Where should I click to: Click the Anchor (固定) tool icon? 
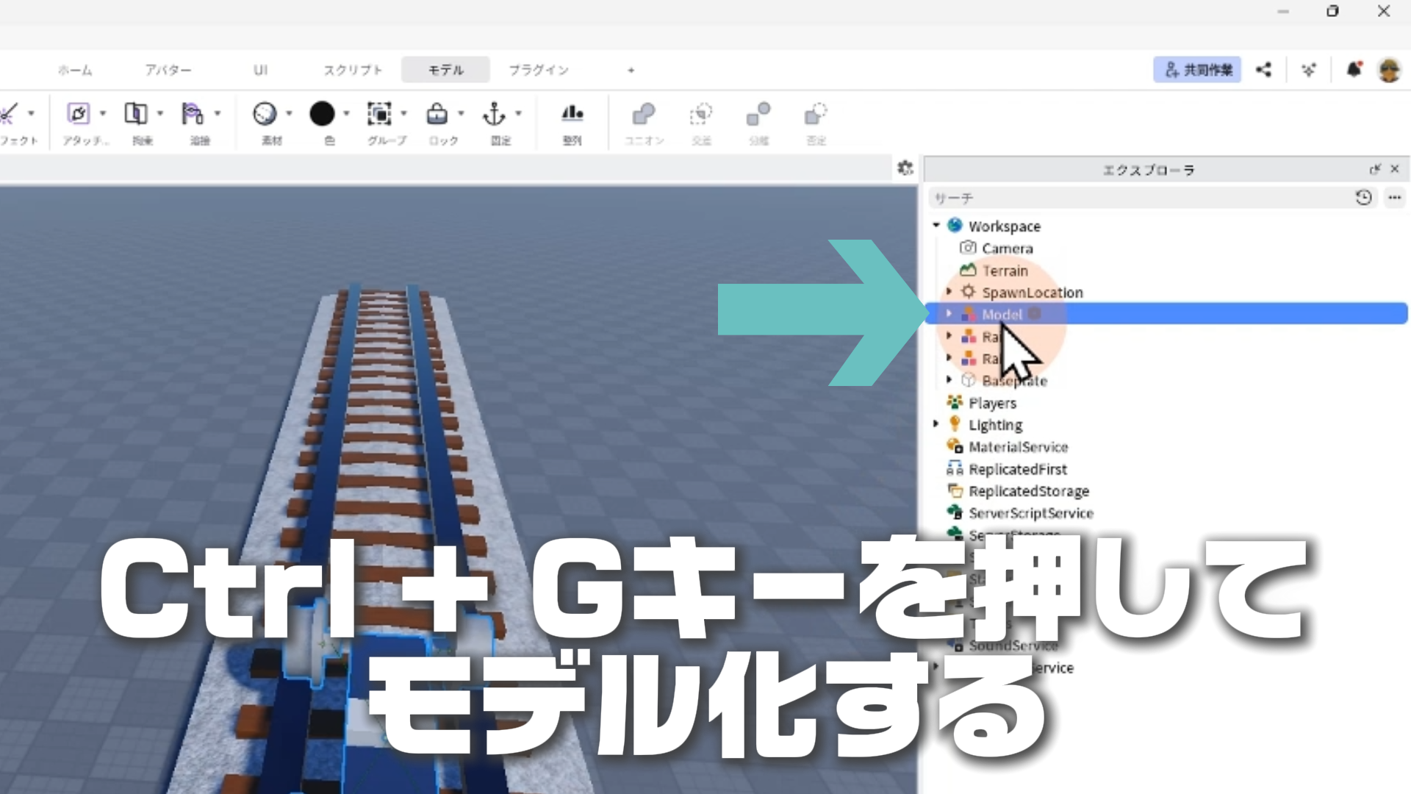(x=494, y=115)
